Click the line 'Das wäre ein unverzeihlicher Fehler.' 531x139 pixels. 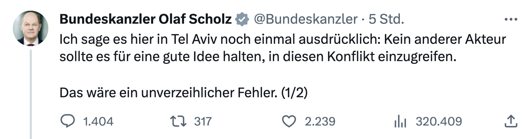(x=168, y=93)
